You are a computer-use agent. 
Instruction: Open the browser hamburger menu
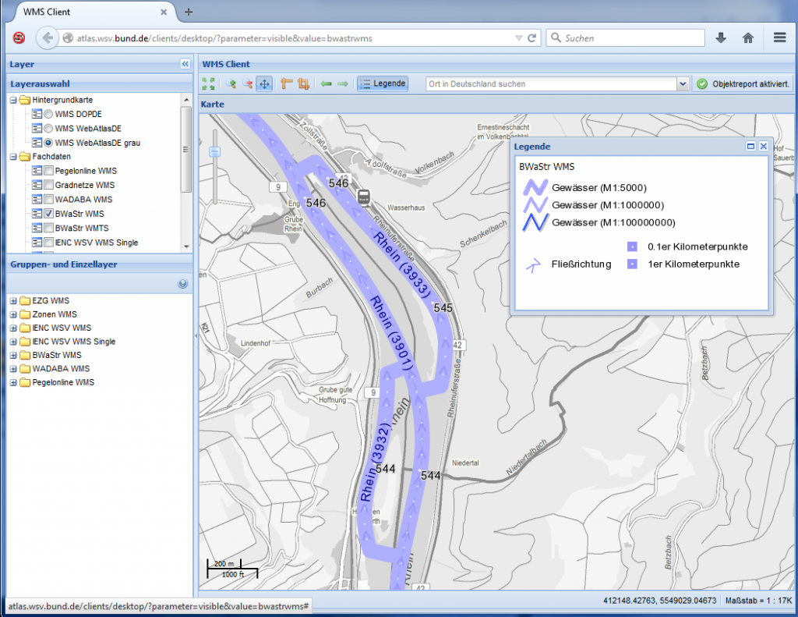coord(779,37)
